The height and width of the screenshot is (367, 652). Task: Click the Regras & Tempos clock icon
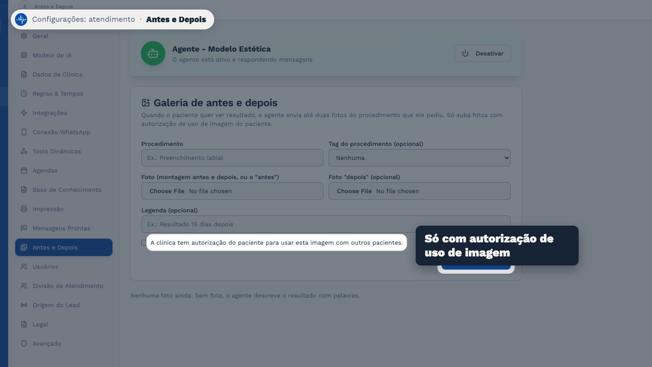[x=24, y=94]
